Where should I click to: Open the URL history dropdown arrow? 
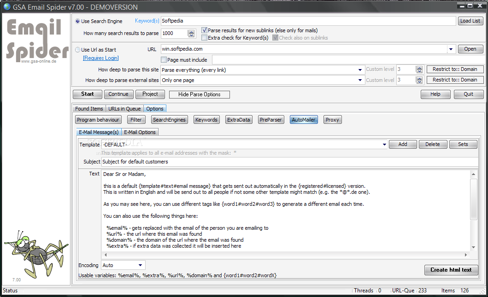[451, 49]
